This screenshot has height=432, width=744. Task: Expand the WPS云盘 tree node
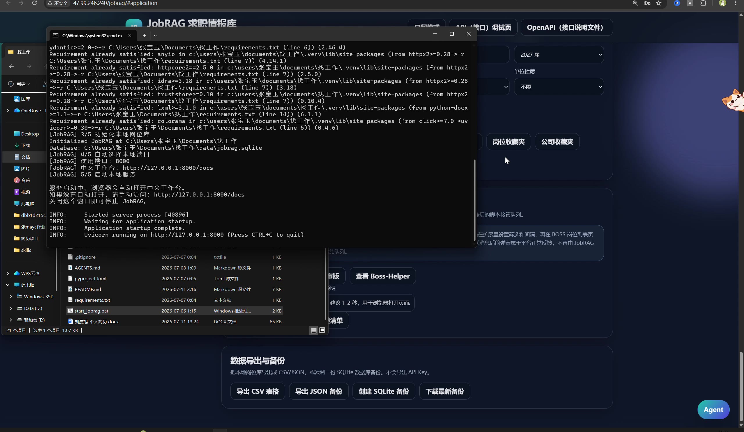(8, 273)
